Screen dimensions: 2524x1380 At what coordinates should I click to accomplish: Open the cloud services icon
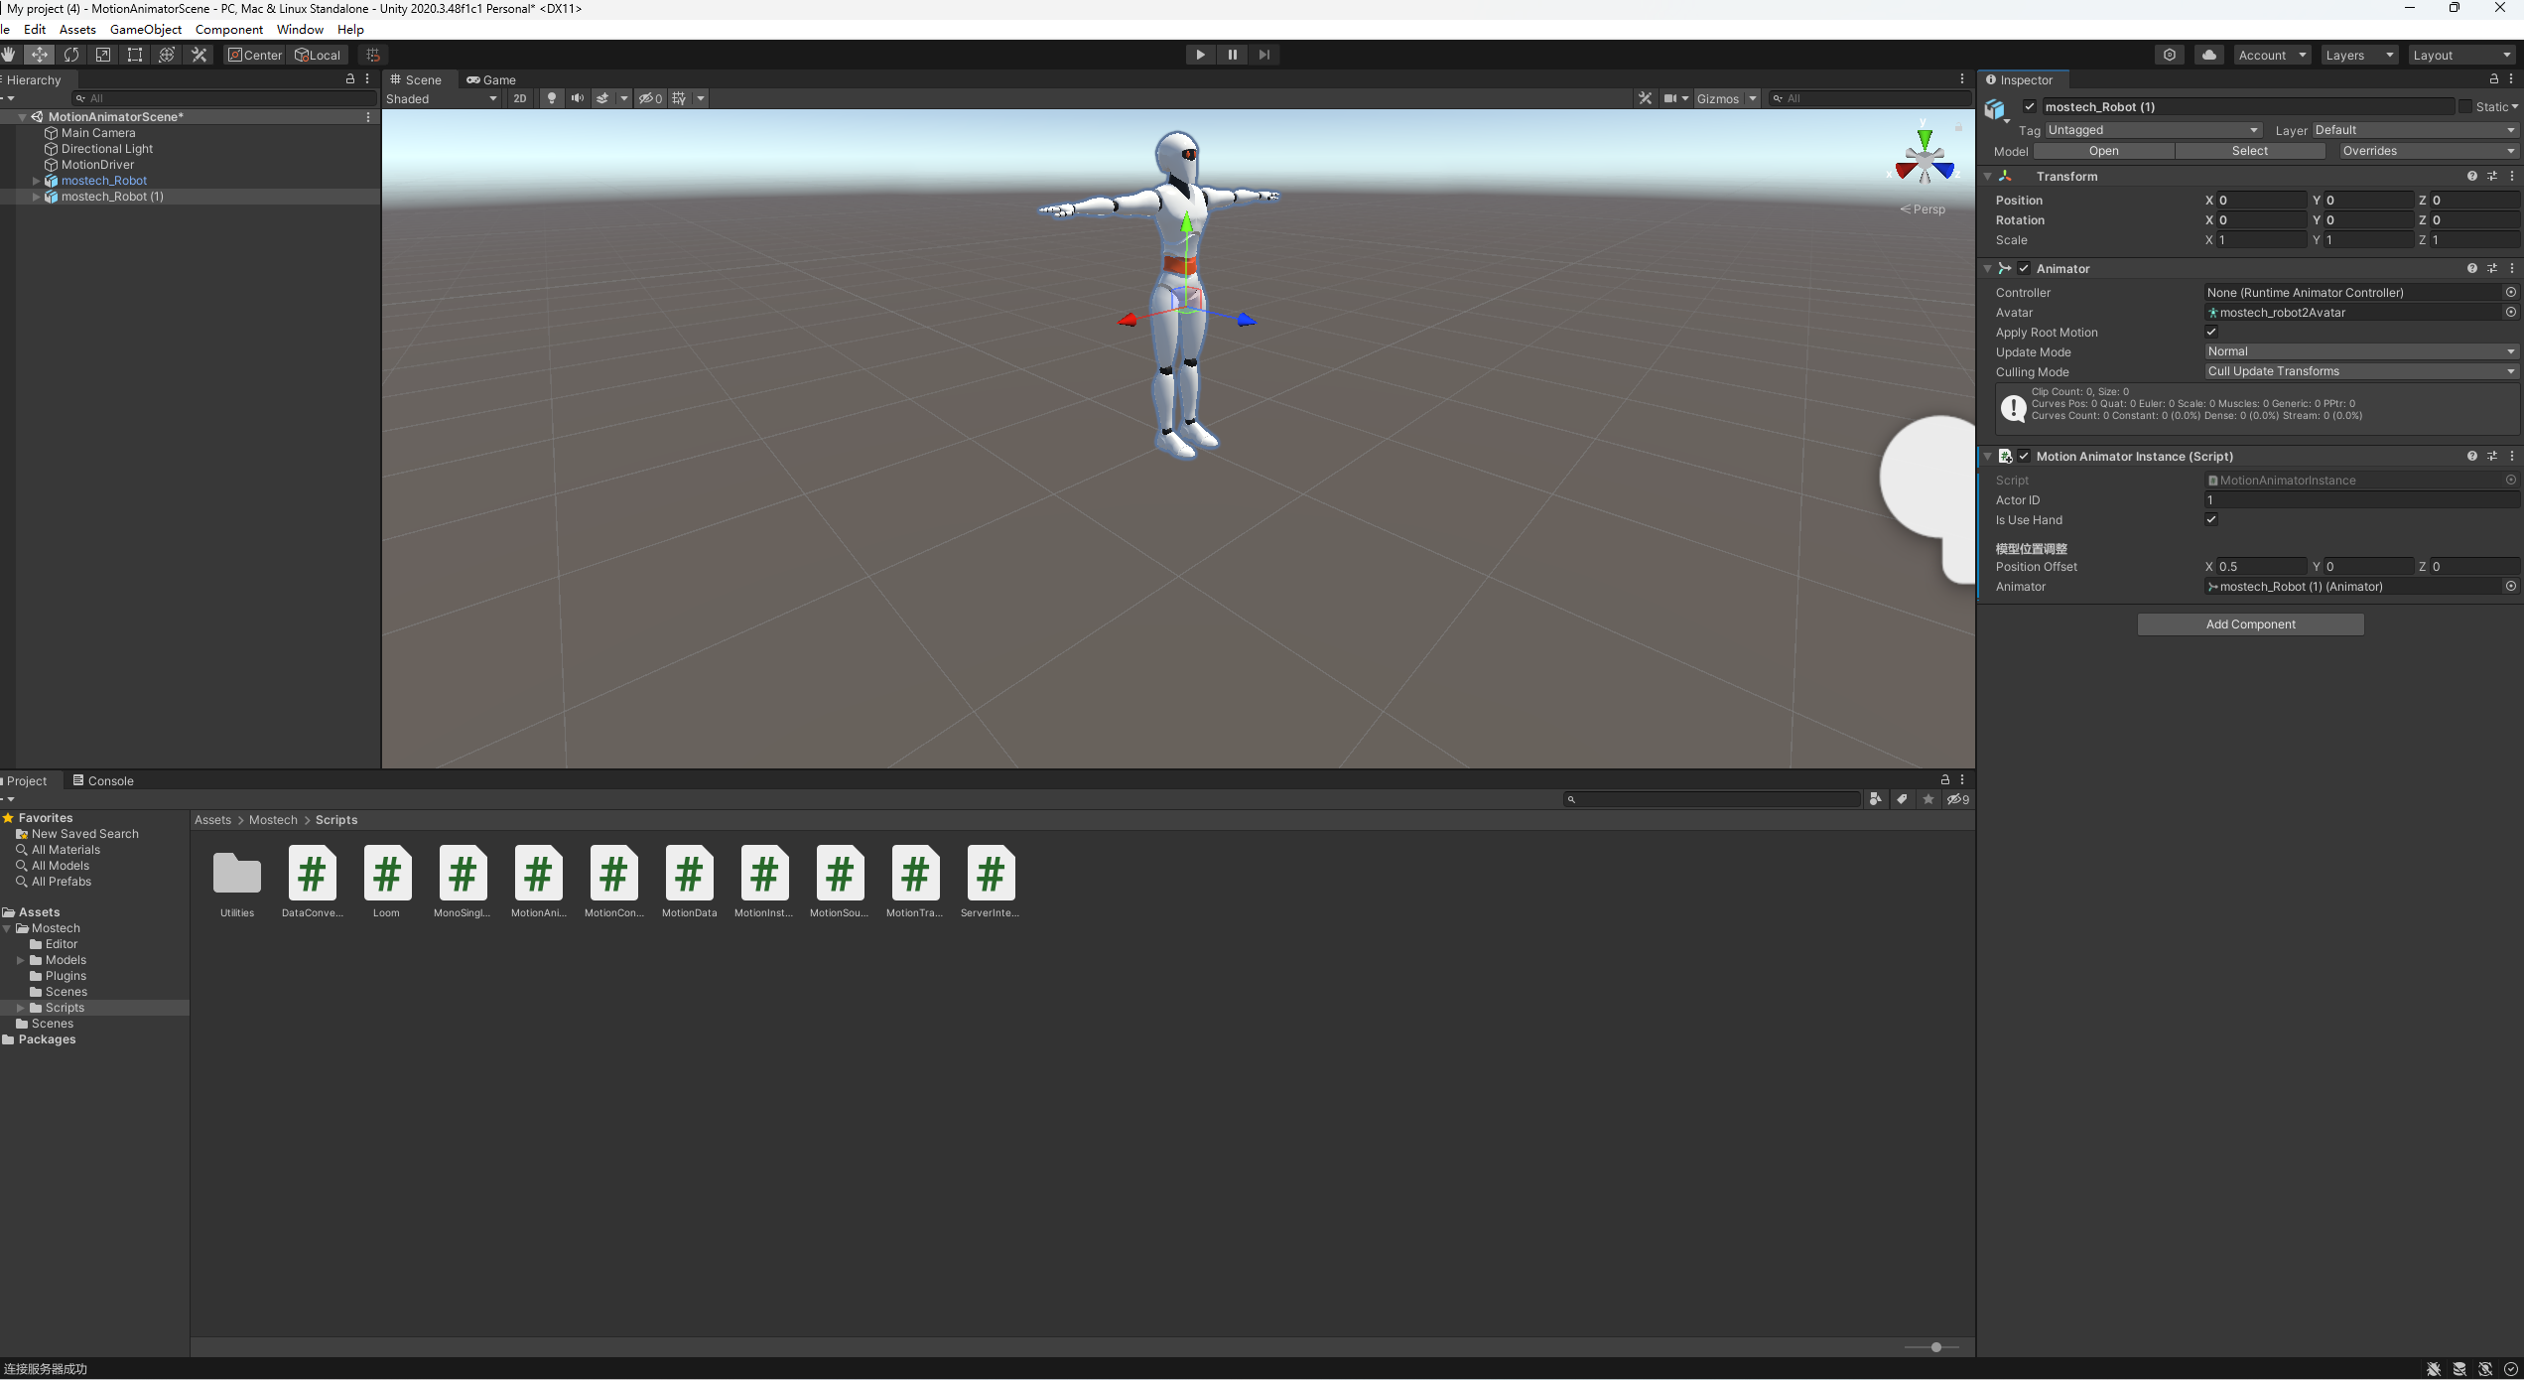[2208, 55]
